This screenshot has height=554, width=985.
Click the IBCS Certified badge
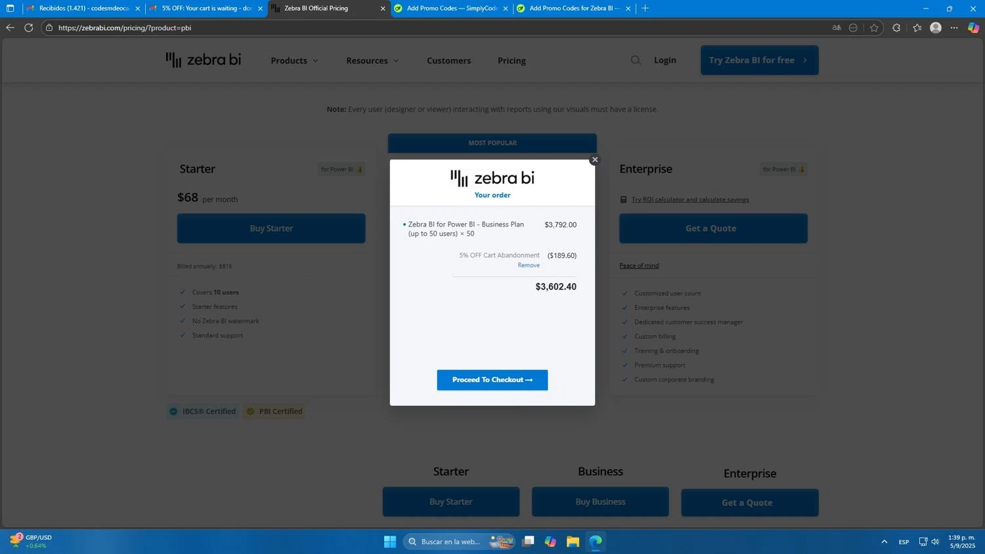pos(202,412)
